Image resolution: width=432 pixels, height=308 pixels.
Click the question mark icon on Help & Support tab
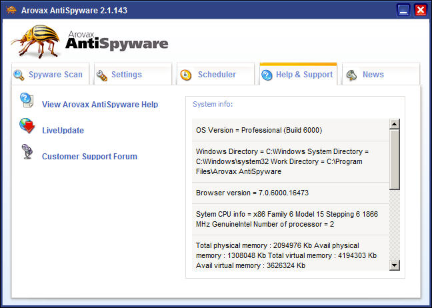pyautogui.click(x=267, y=75)
